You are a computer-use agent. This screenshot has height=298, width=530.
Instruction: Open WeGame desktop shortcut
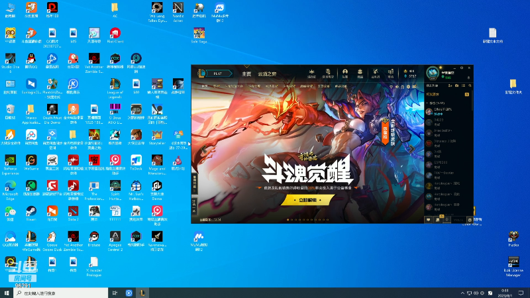point(31,162)
